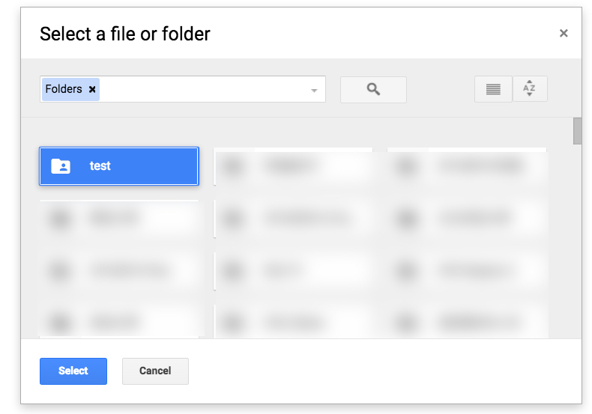The width and height of the screenshot is (592, 414).
Task: Select the blurred folder right of test
Action: (293, 166)
